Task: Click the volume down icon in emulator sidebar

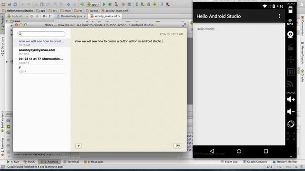Action: [291, 112]
